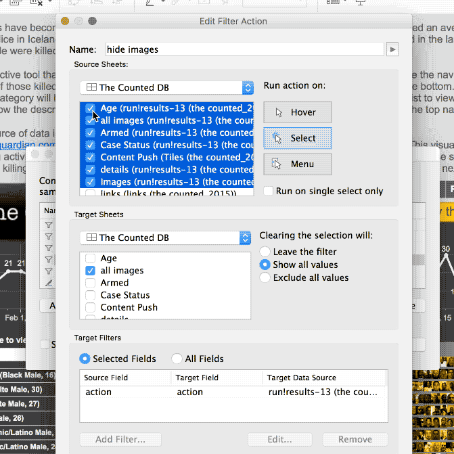Viewport: 454px width, 454px height.
Task: Click the Target Data Source column header
Action: coord(325,378)
